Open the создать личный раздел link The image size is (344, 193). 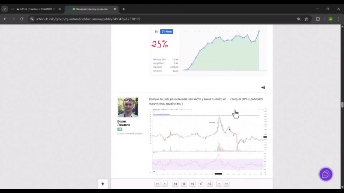pos(130,133)
